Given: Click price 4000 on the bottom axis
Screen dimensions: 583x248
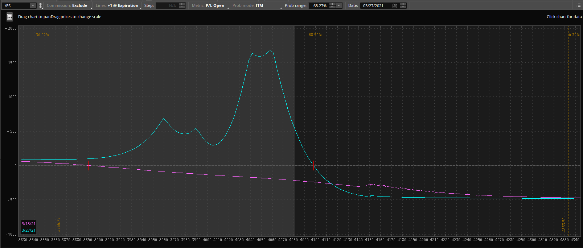Looking at the screenshot, I should pos(207,240).
